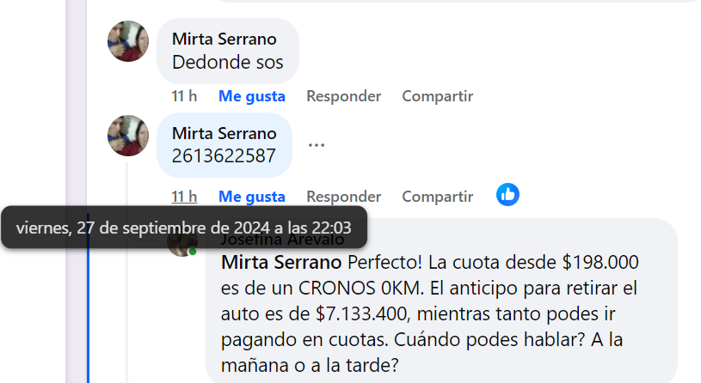The image size is (701, 383).
Task: Open Mirta Serrano's name above 'Dedonde sos'
Action: (x=224, y=39)
